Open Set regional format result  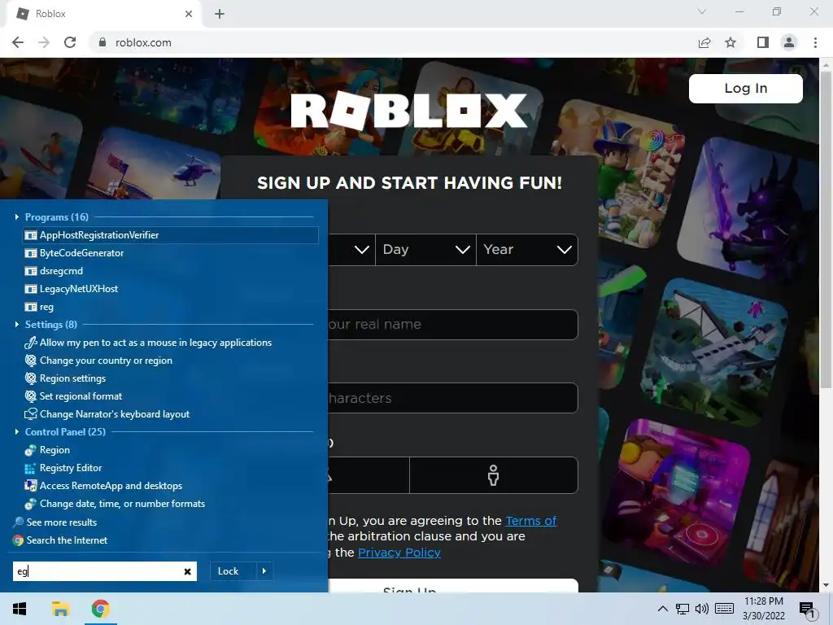[x=171, y=396]
